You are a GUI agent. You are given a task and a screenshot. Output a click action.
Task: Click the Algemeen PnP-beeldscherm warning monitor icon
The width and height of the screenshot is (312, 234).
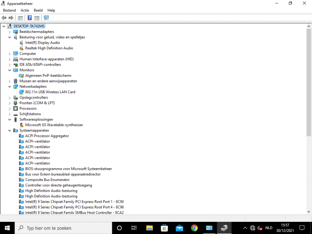pos(21,76)
